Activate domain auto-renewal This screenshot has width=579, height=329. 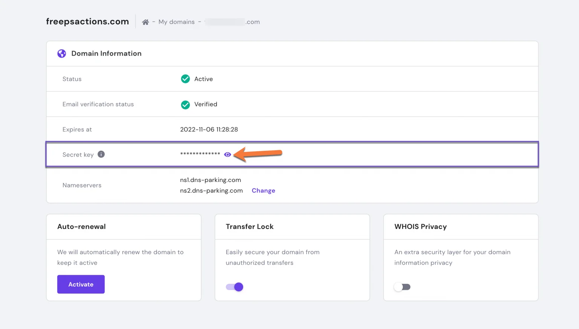pyautogui.click(x=81, y=284)
